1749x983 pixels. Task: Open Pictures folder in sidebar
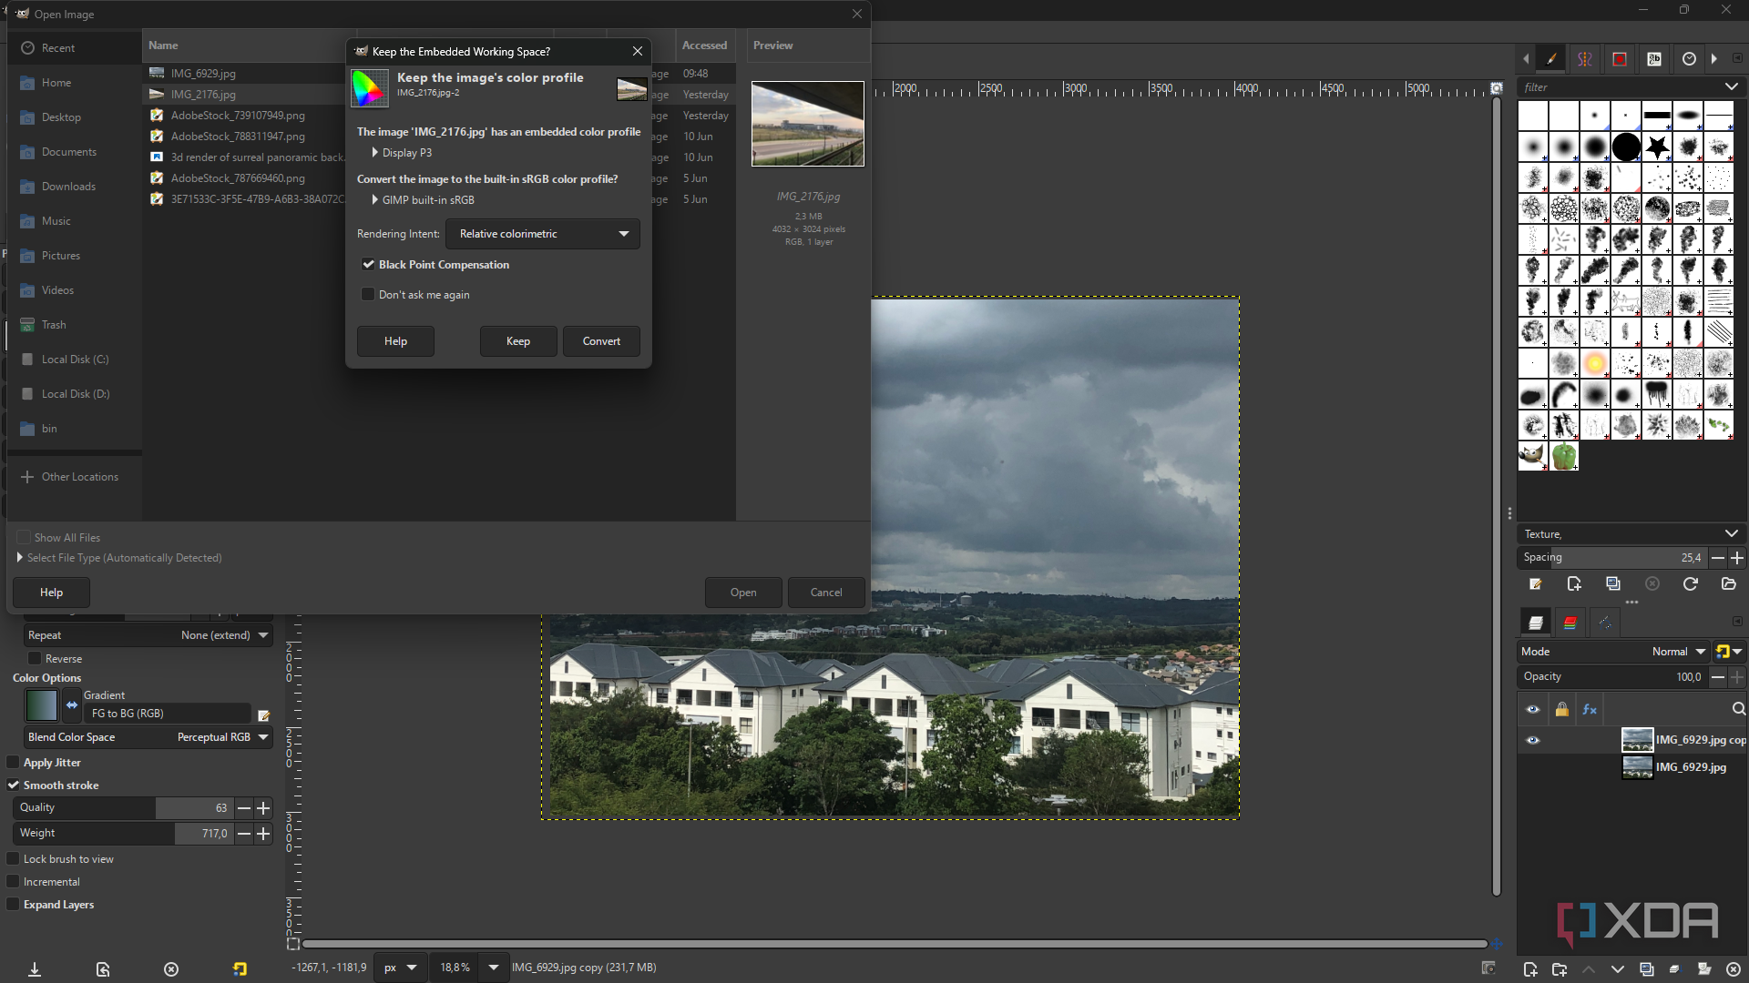(x=61, y=256)
